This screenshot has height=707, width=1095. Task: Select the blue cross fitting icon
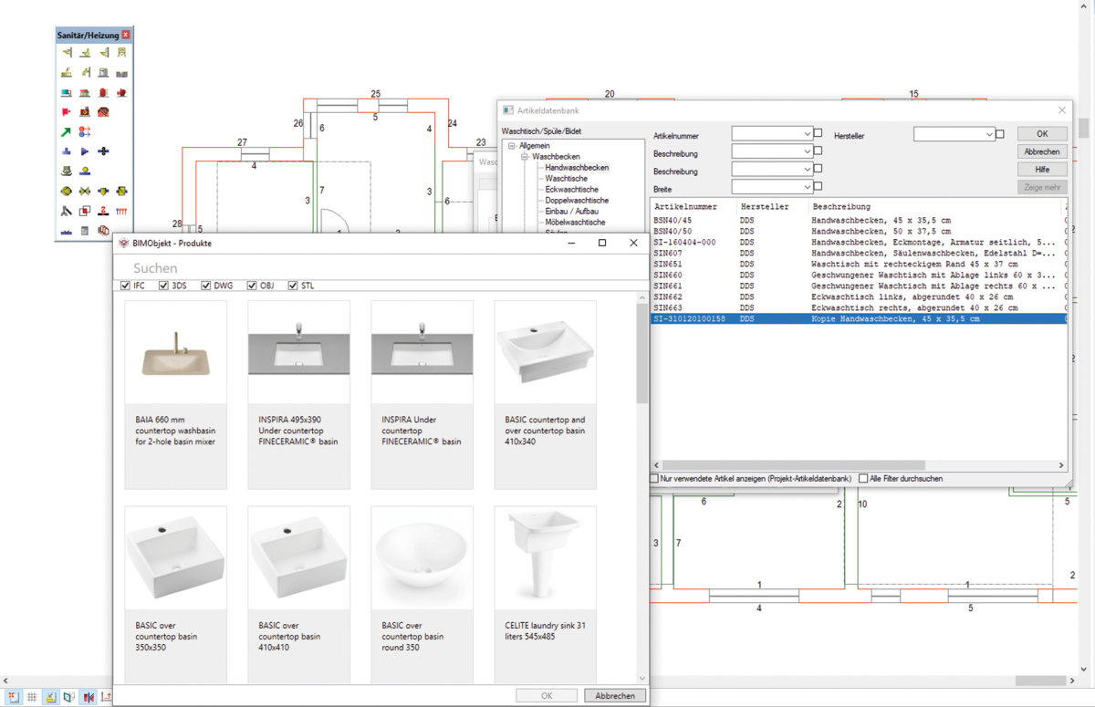click(x=103, y=151)
